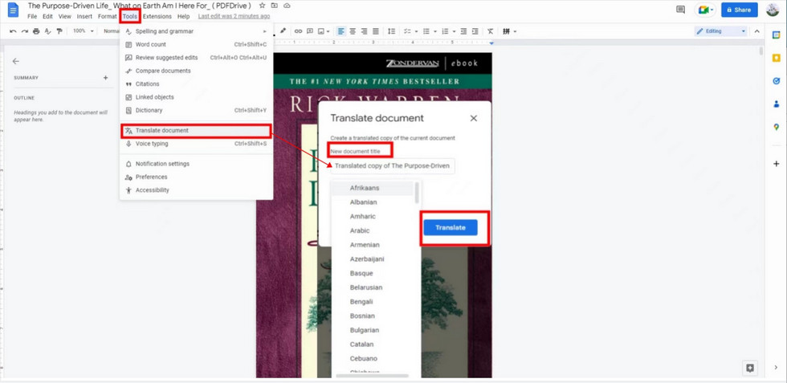
Task: Pick the highlight color pen
Action: click(x=283, y=31)
